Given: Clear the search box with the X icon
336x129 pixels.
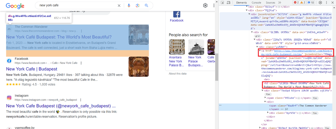Looking at the screenshot, I should click(x=119, y=5).
